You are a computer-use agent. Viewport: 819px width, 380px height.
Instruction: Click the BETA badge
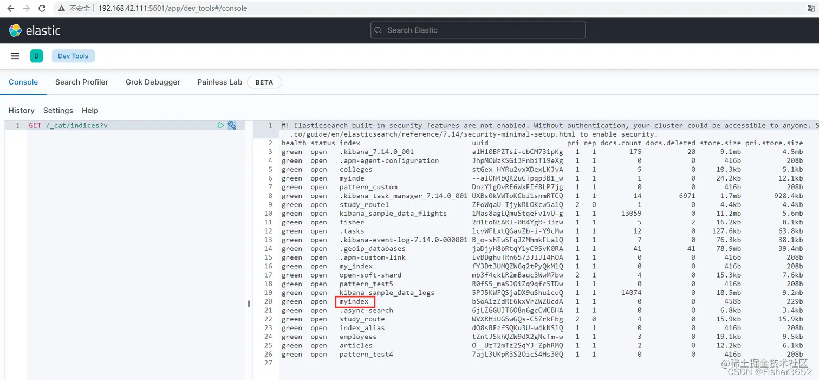(264, 82)
